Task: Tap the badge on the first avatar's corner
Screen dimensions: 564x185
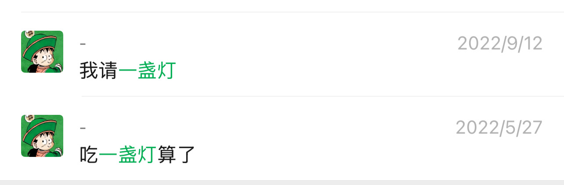Action: [30, 34]
